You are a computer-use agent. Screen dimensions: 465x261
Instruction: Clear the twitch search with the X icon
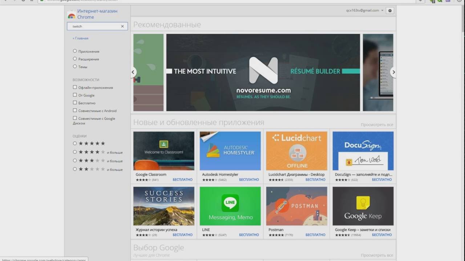122,26
